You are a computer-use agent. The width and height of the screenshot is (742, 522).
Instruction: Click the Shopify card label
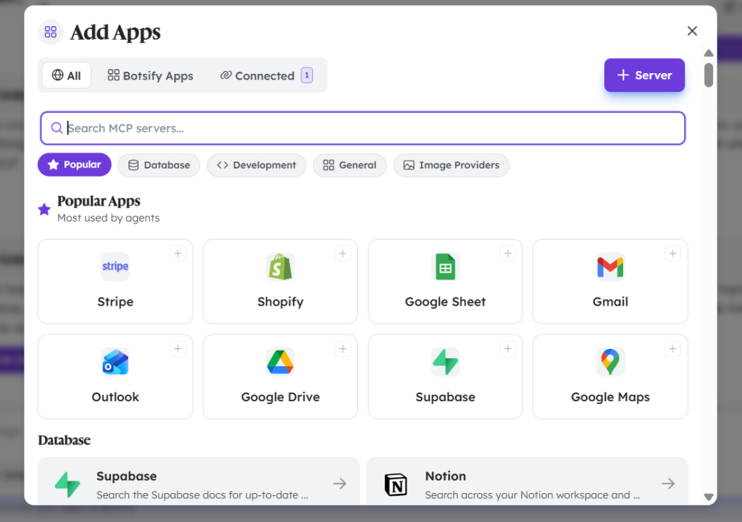pyautogui.click(x=280, y=302)
